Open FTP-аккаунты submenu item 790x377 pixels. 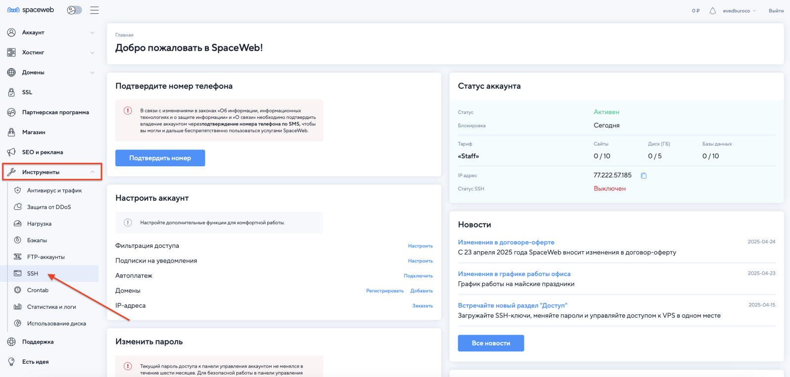click(x=46, y=257)
